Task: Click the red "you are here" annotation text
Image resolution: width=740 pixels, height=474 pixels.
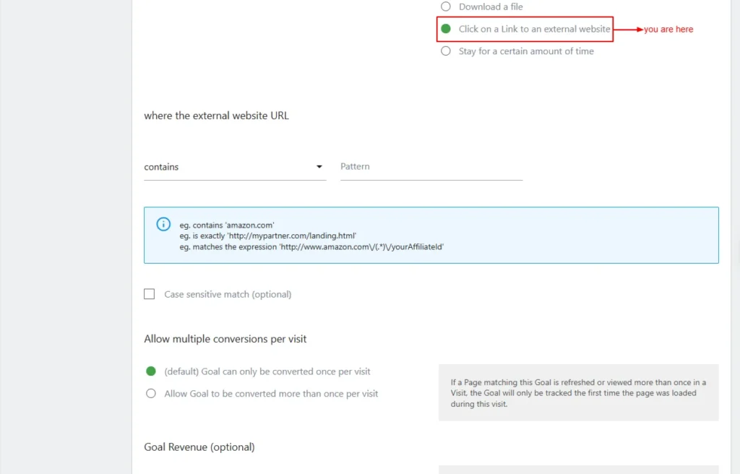Action: [x=668, y=30]
